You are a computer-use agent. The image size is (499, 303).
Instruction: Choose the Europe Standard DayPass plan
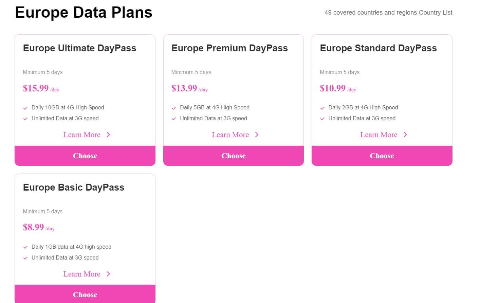[382, 156]
